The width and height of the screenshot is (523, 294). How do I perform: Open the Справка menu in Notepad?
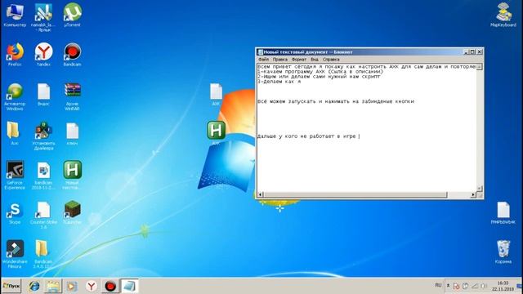pos(331,60)
